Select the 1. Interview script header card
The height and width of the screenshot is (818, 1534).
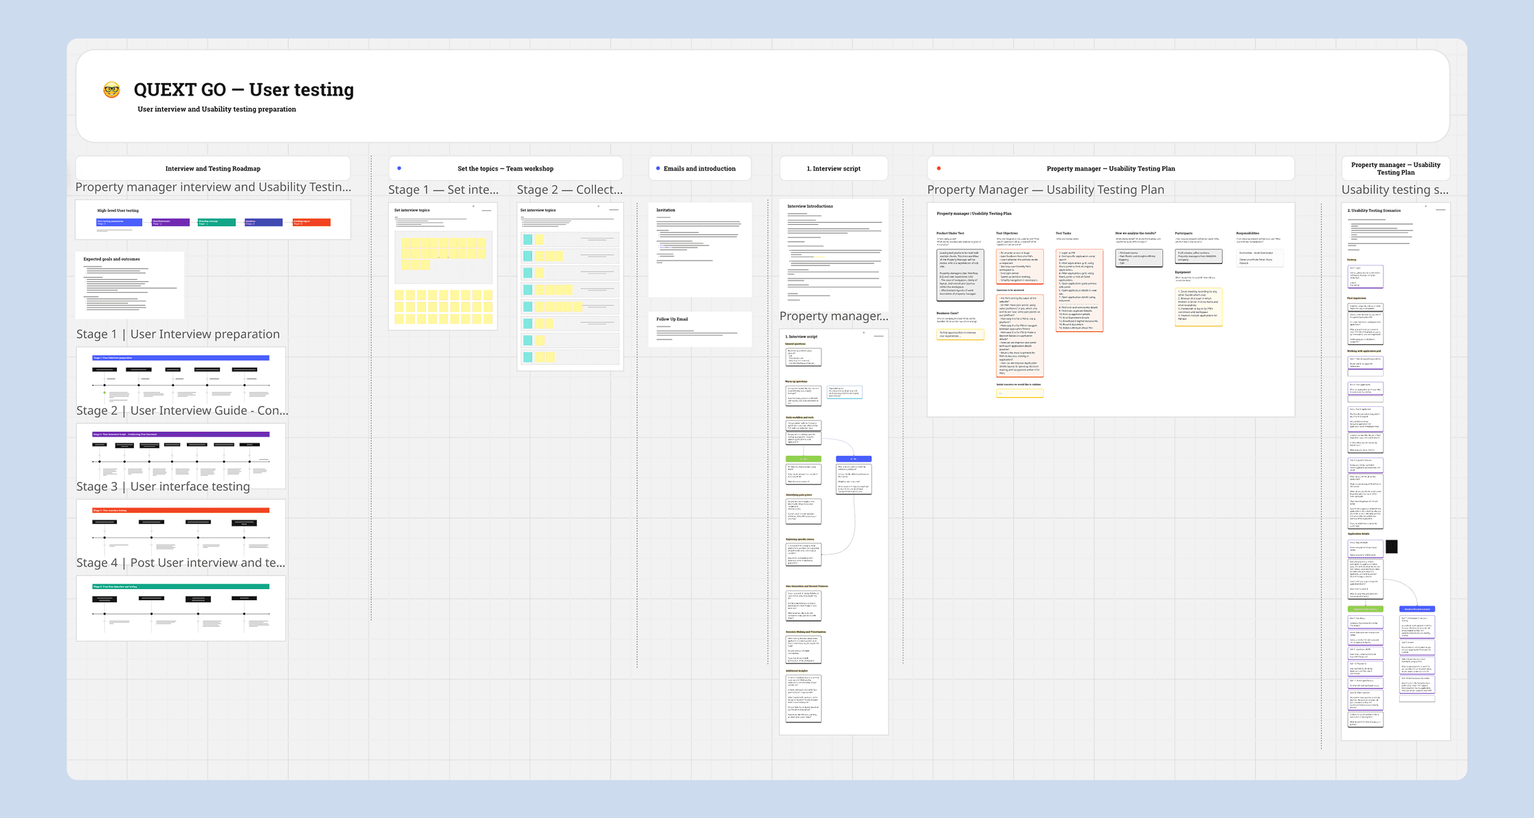(833, 168)
